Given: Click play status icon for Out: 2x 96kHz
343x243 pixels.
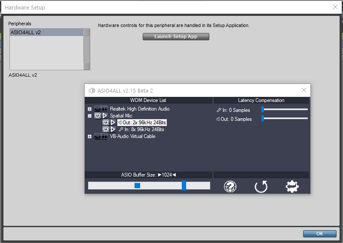Looking at the screenshot, I should click(113, 123).
